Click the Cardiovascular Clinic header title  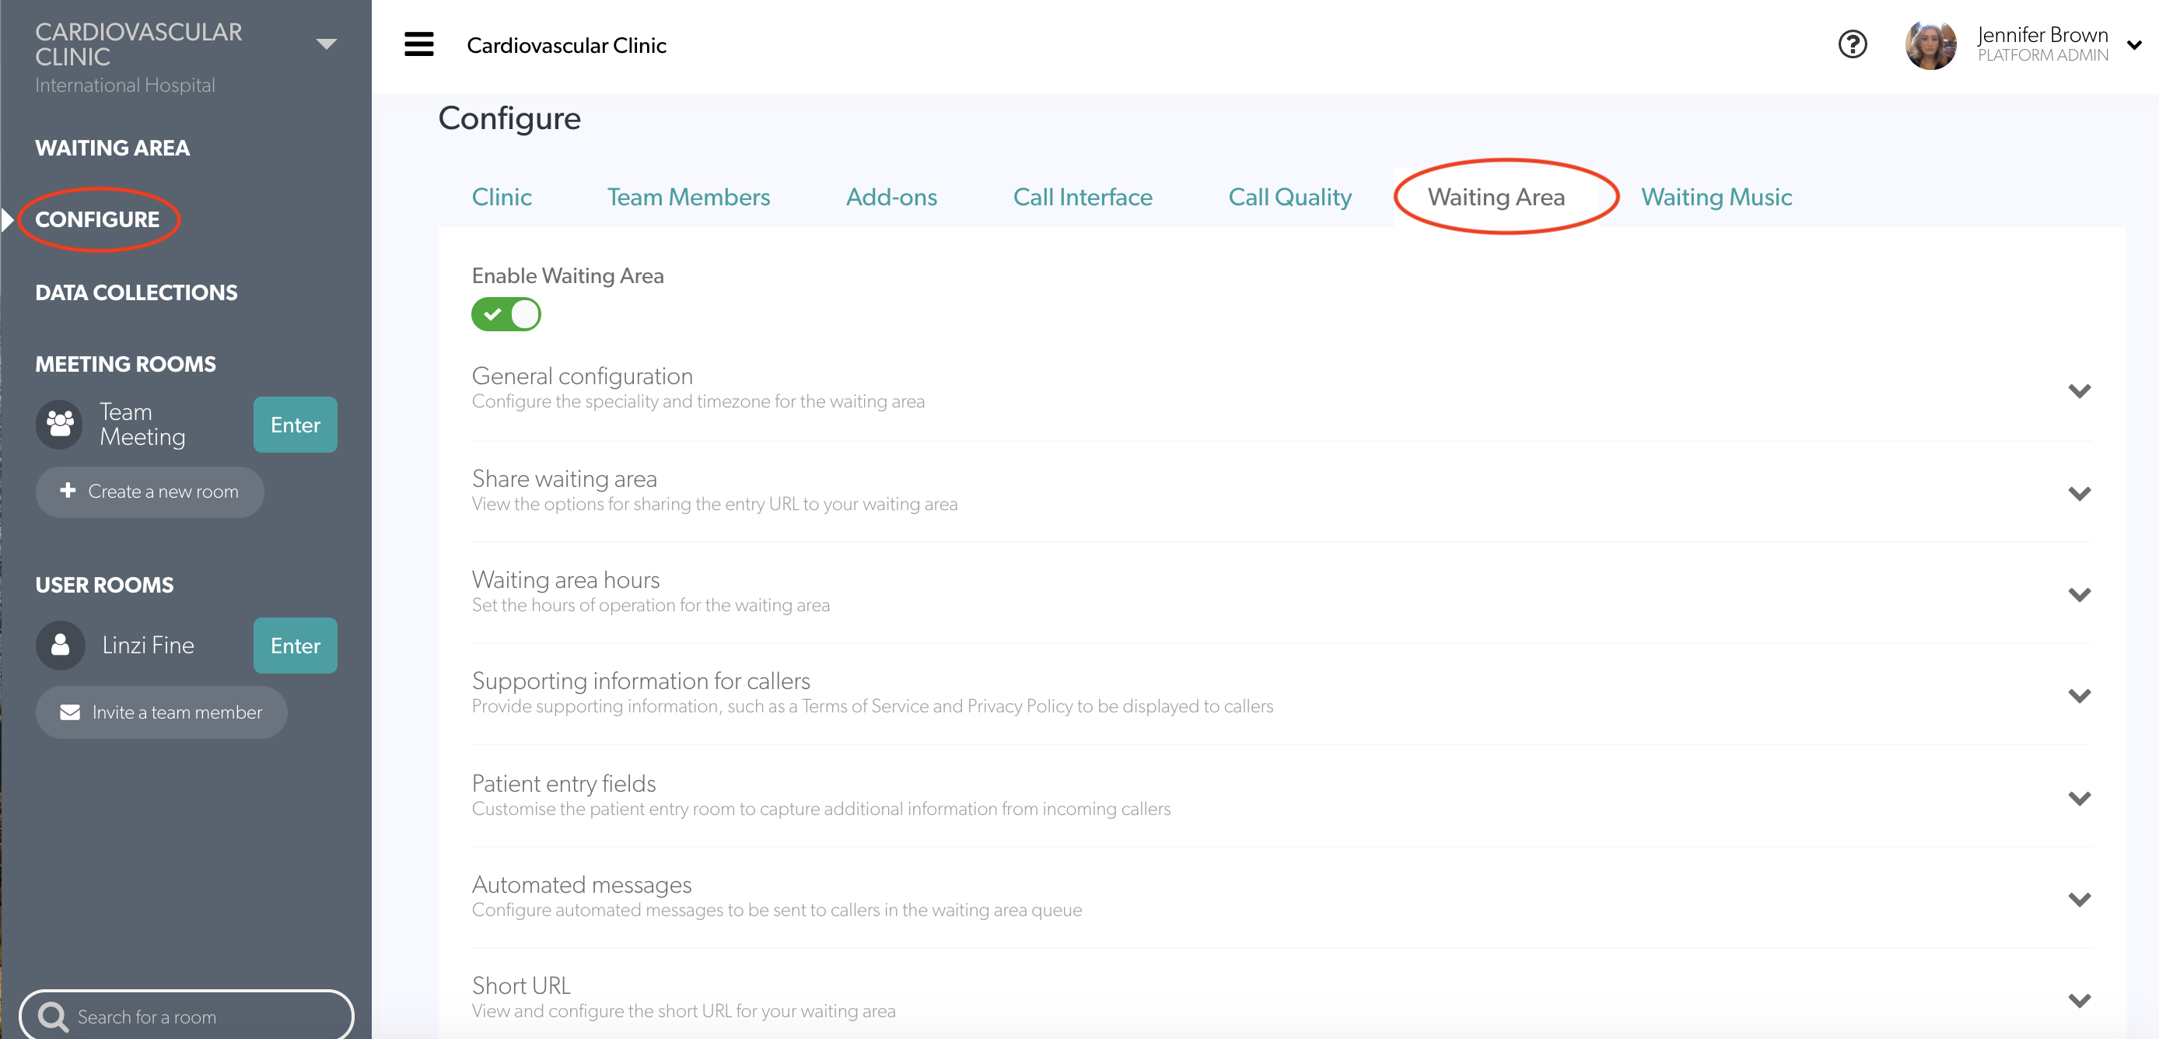coord(566,45)
